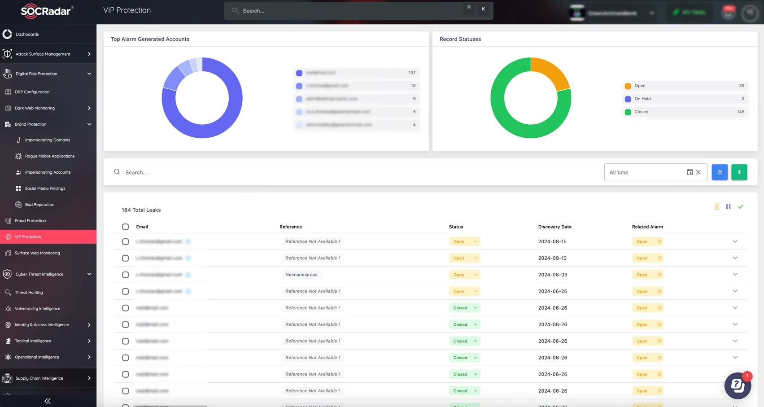The image size is (764, 407).
Task: Click the Status column header
Action: click(x=456, y=227)
